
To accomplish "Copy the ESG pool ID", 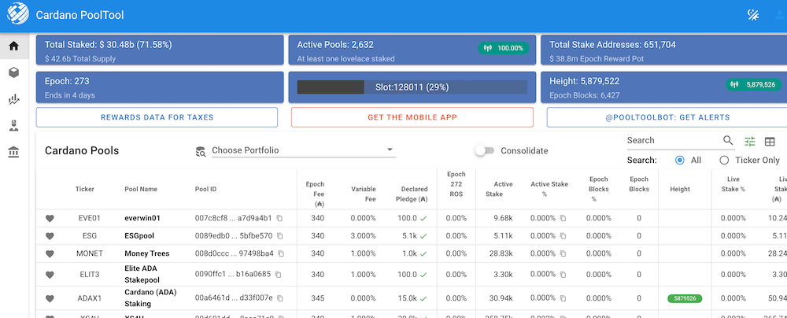I will 280,236.
